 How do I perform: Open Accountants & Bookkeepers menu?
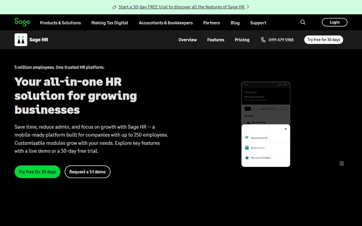coord(166,23)
